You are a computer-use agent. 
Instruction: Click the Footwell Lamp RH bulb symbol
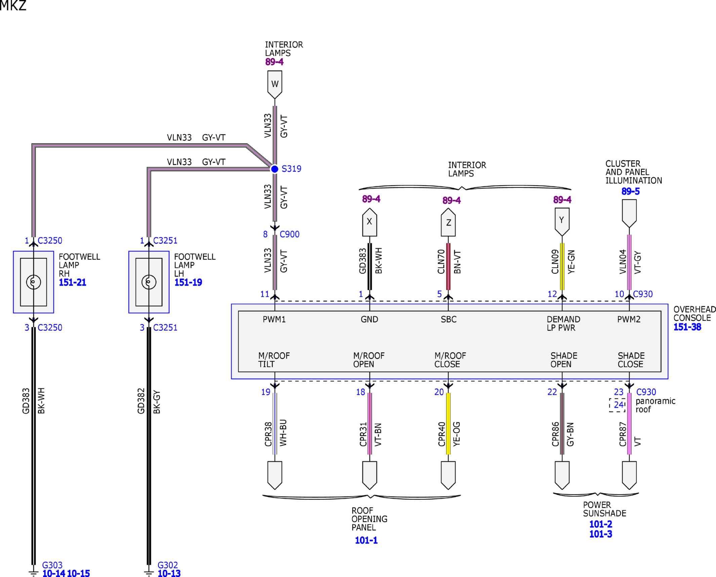tap(33, 282)
